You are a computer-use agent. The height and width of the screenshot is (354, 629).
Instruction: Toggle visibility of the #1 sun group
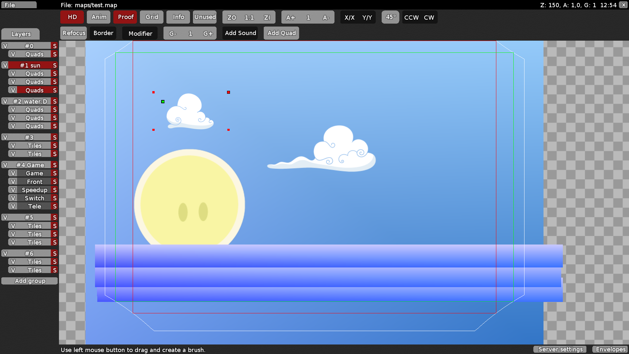[x=5, y=65]
